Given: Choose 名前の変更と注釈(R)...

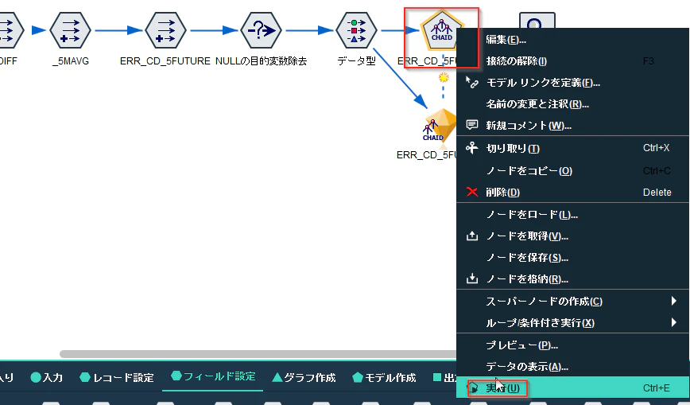Looking at the screenshot, I should 573,104.
